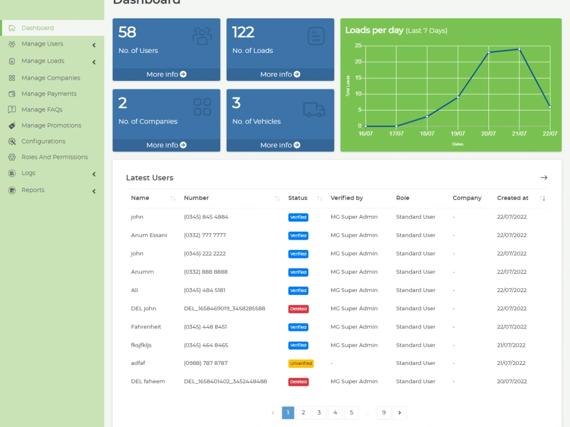570x427 pixels.
Task: Click the Verified badge for Anum Essani
Action: [298, 235]
